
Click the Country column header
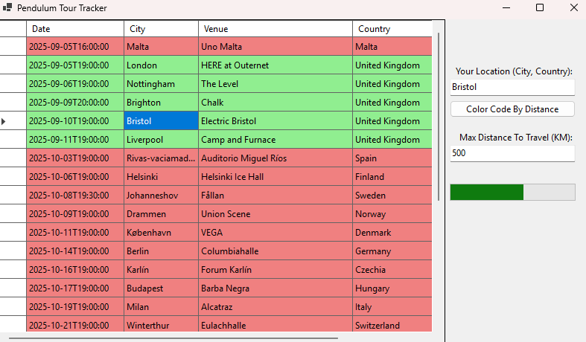point(392,29)
